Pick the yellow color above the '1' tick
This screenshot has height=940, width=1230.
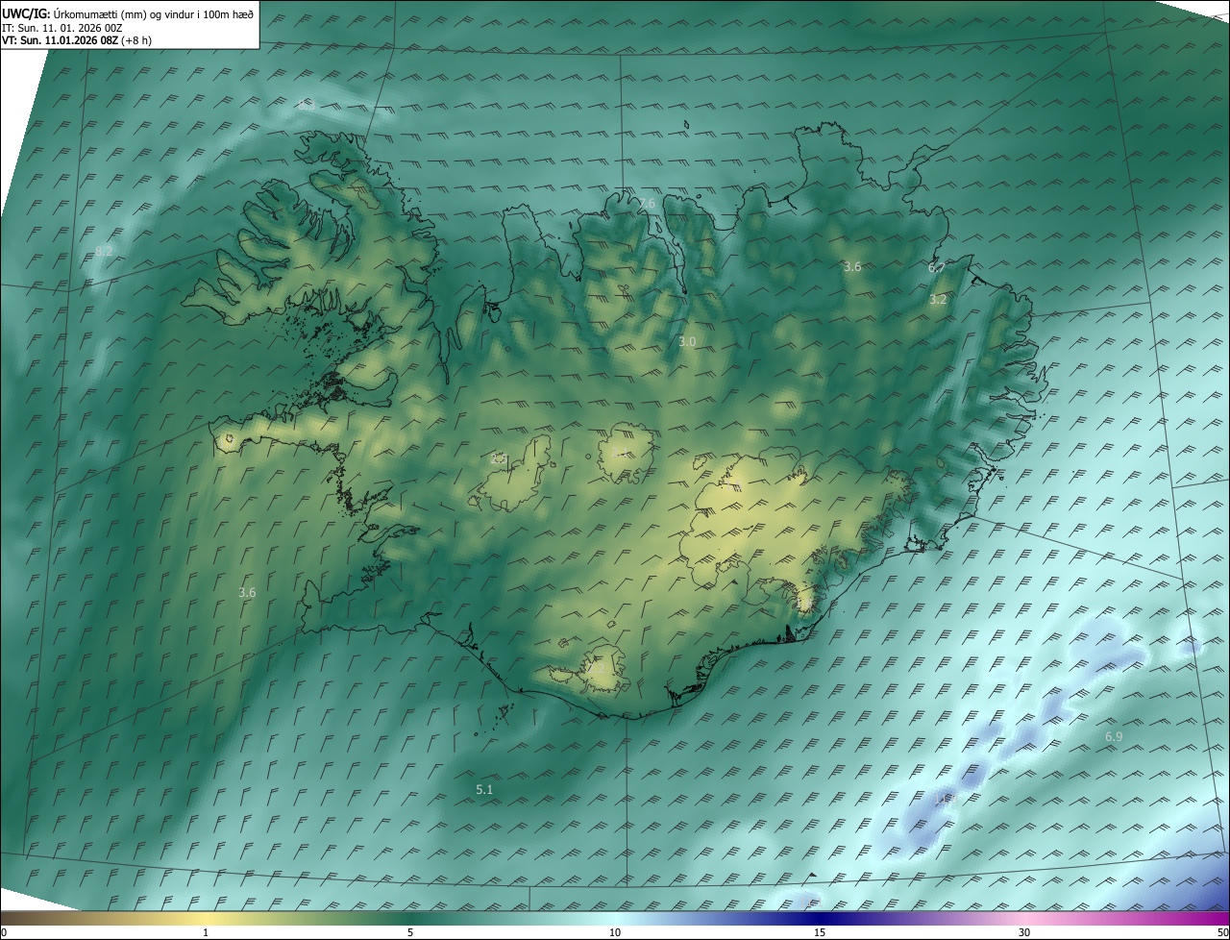click(x=206, y=919)
